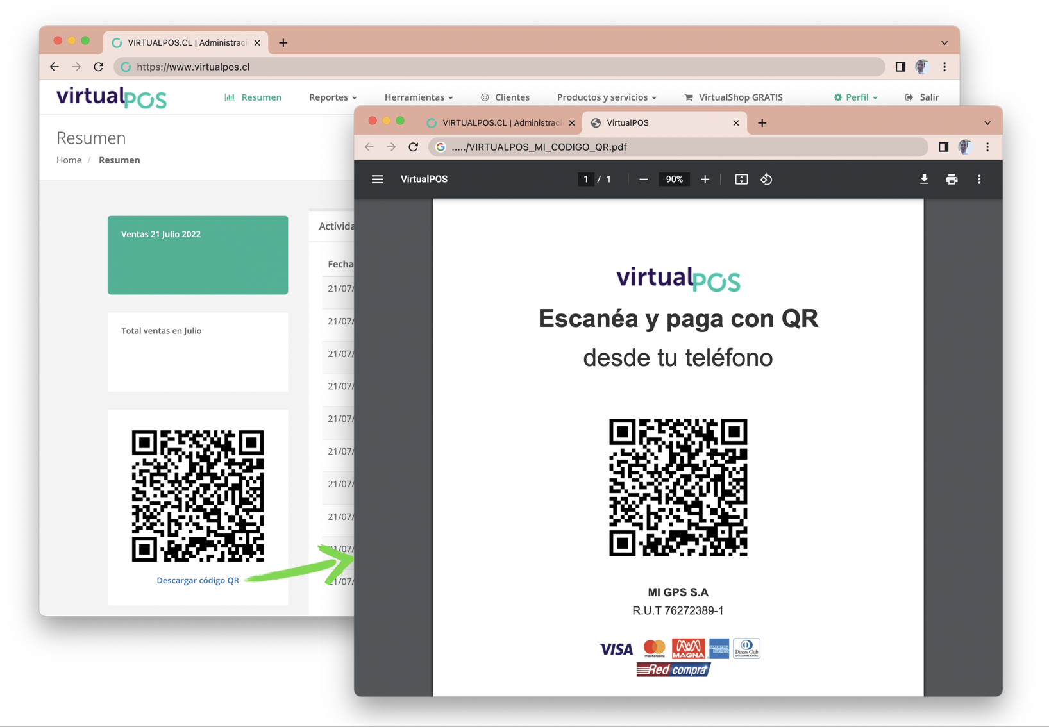Viewport: 1049px width, 727px height.
Task: Open new tab in rear browser window
Action: pyautogui.click(x=283, y=43)
